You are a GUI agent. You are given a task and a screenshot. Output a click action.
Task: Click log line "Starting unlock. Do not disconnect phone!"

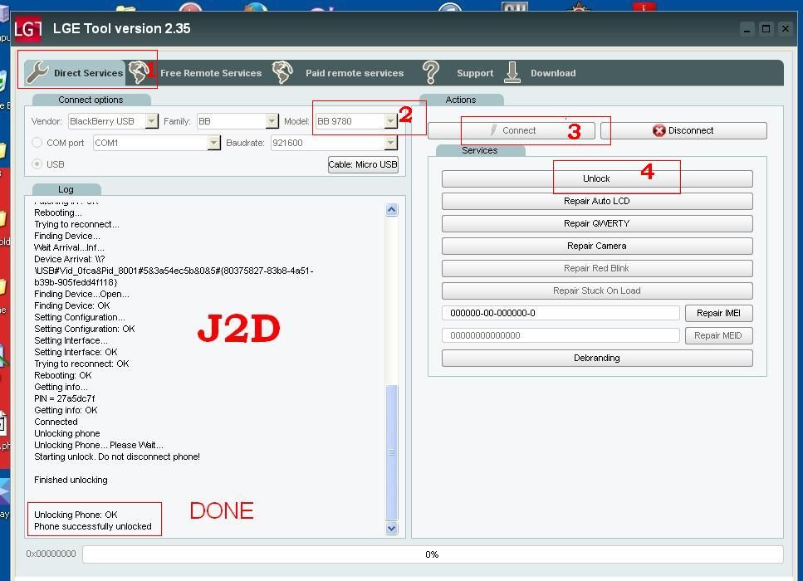coord(117,456)
